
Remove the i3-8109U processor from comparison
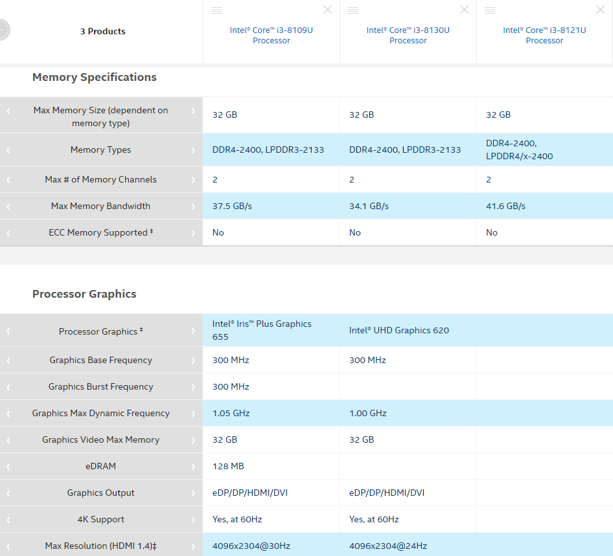328,10
